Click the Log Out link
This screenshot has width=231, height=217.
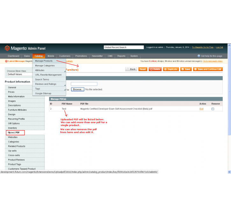(x=219, y=47)
